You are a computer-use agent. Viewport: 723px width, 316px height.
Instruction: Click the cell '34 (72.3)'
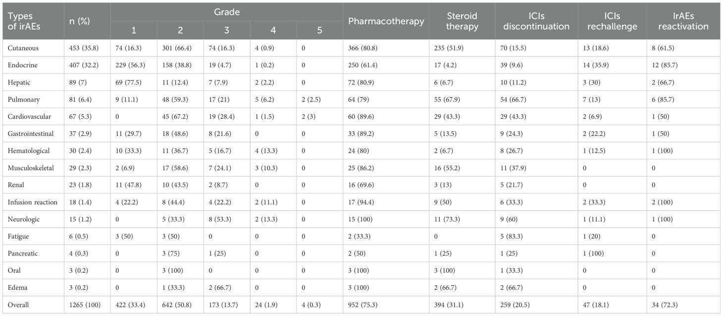point(664,305)
